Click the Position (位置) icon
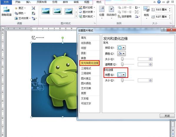This screenshot has height=137, width=176. 102,9
